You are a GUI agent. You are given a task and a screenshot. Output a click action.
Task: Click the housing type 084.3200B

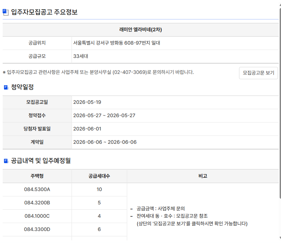coord(37,203)
